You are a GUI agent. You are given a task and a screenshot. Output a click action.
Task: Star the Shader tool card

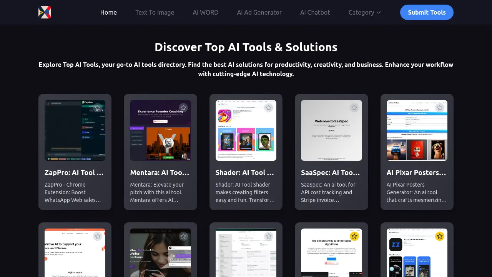tap(269, 108)
